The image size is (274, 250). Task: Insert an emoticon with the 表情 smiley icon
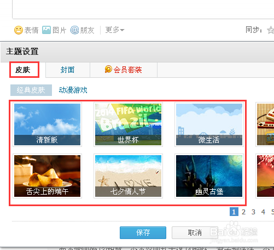19,30
